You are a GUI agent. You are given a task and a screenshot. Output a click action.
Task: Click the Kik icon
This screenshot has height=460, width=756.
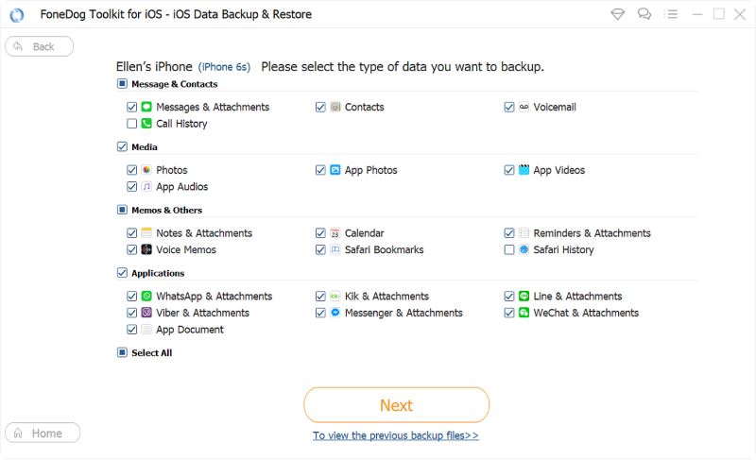(335, 297)
